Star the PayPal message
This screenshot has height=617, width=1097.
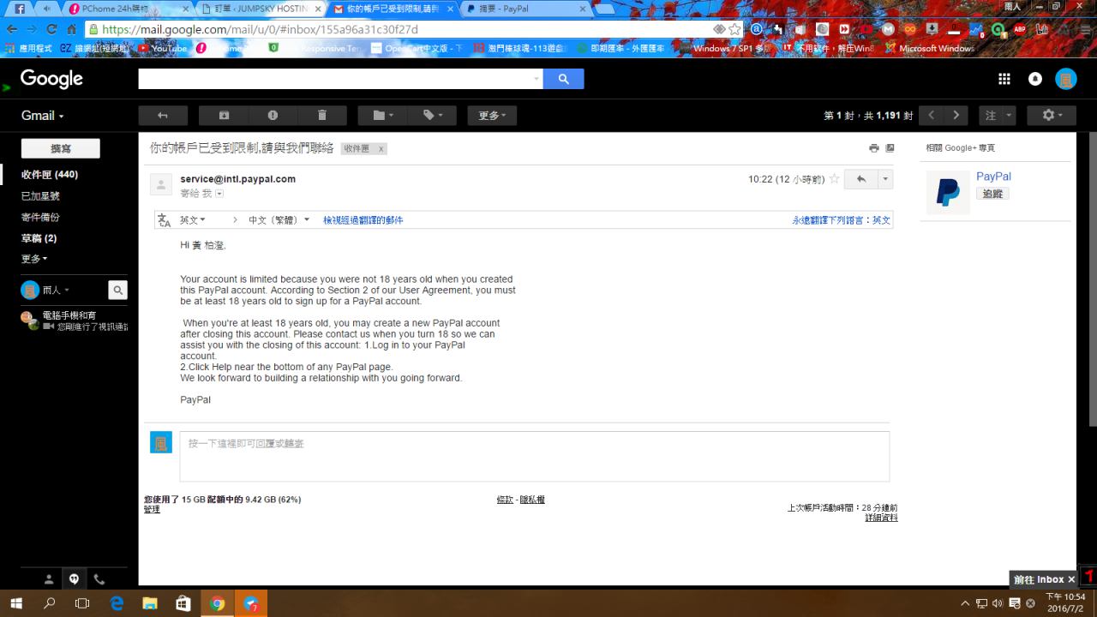(834, 179)
